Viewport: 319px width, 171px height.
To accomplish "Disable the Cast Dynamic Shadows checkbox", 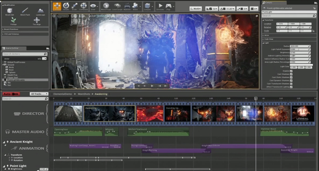I will (291, 81).
